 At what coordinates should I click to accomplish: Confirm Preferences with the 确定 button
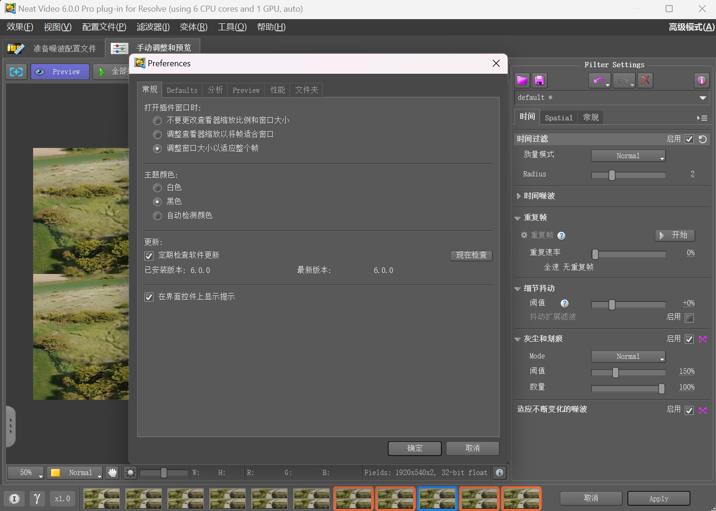pos(415,448)
